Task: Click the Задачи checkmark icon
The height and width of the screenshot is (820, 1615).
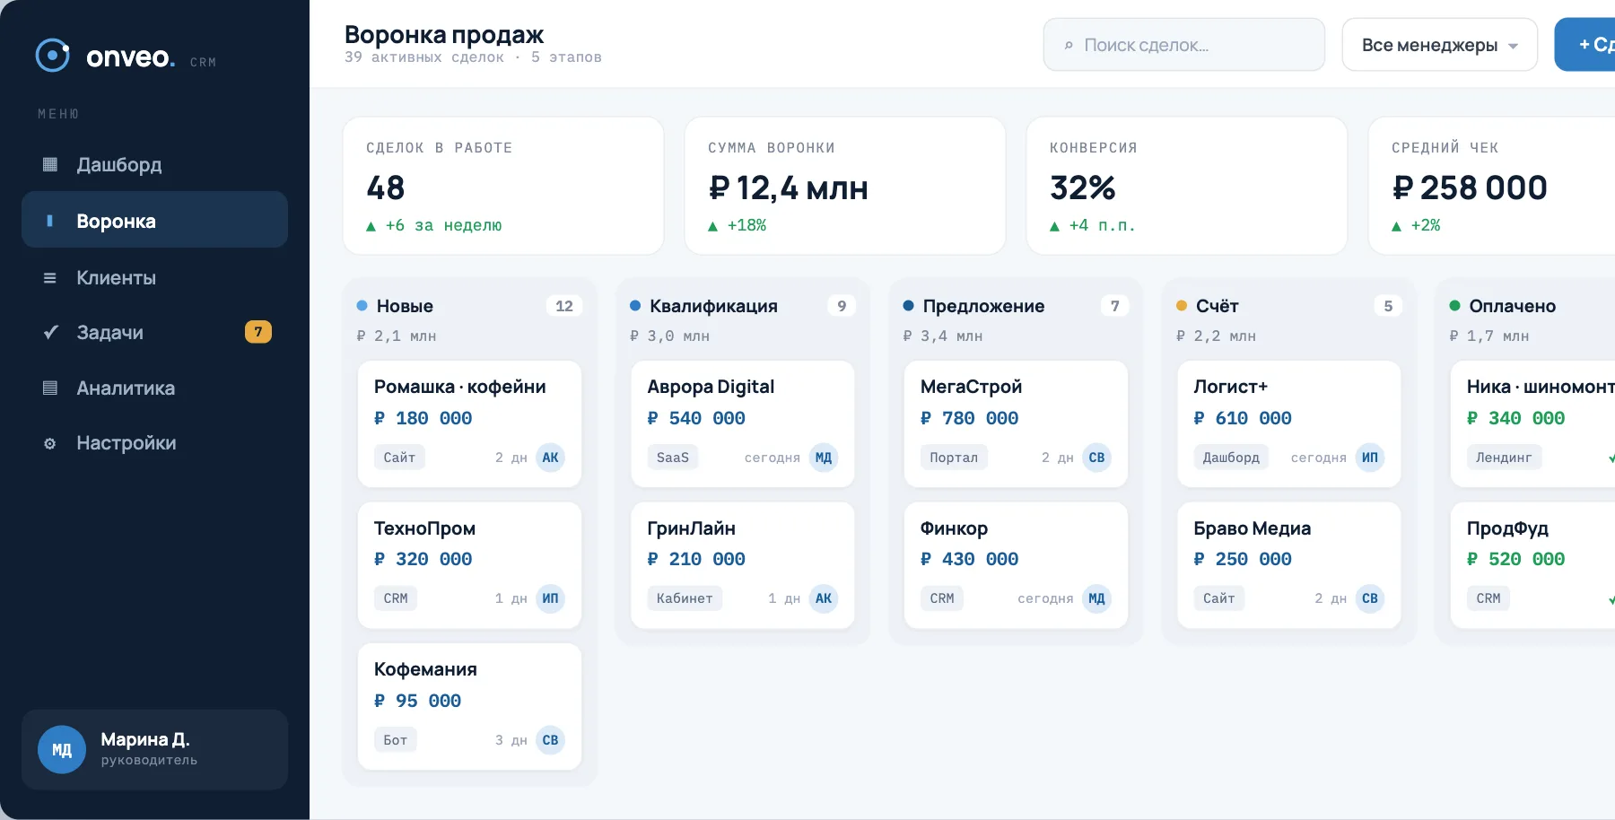Action: pyautogui.click(x=51, y=333)
